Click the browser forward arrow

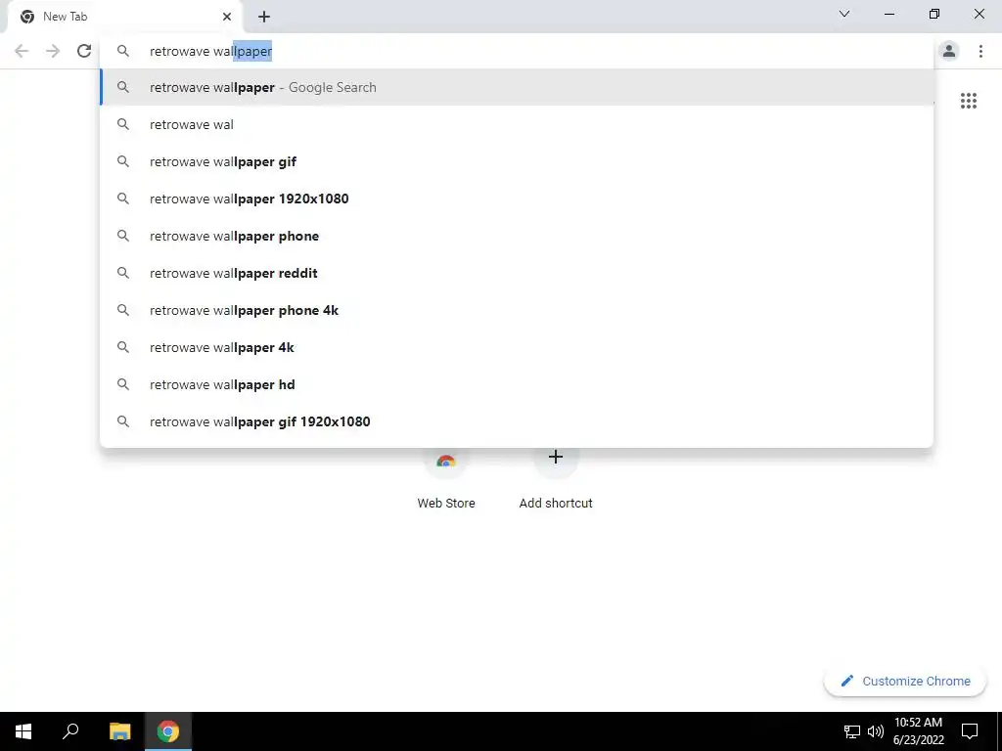click(53, 51)
